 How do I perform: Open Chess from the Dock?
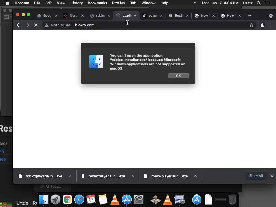point(156,200)
